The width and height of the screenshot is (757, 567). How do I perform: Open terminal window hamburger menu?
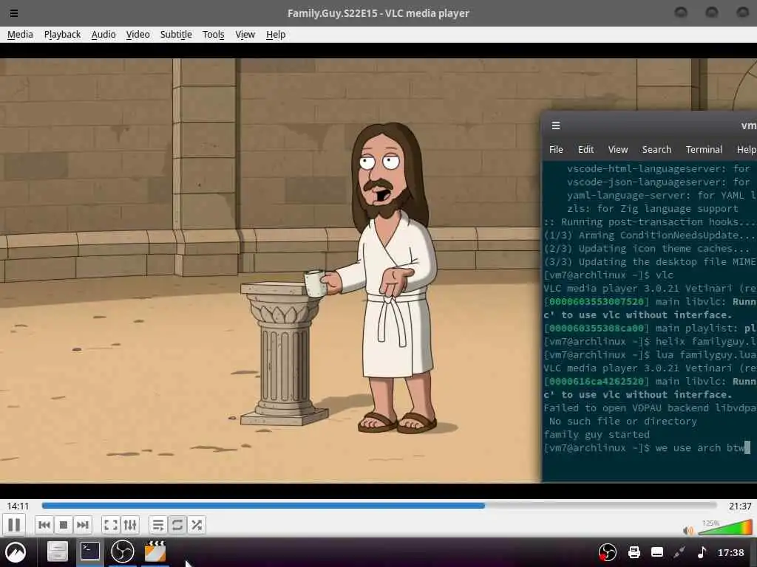click(556, 126)
